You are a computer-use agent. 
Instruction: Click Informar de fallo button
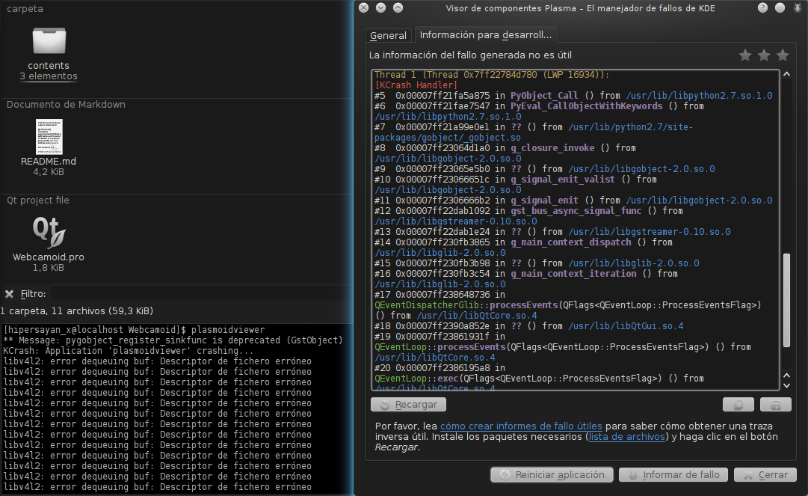(673, 475)
